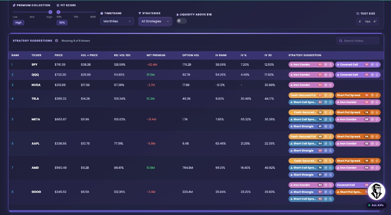
Task: Click the AAPL ticker cell
Action: (x=36, y=144)
